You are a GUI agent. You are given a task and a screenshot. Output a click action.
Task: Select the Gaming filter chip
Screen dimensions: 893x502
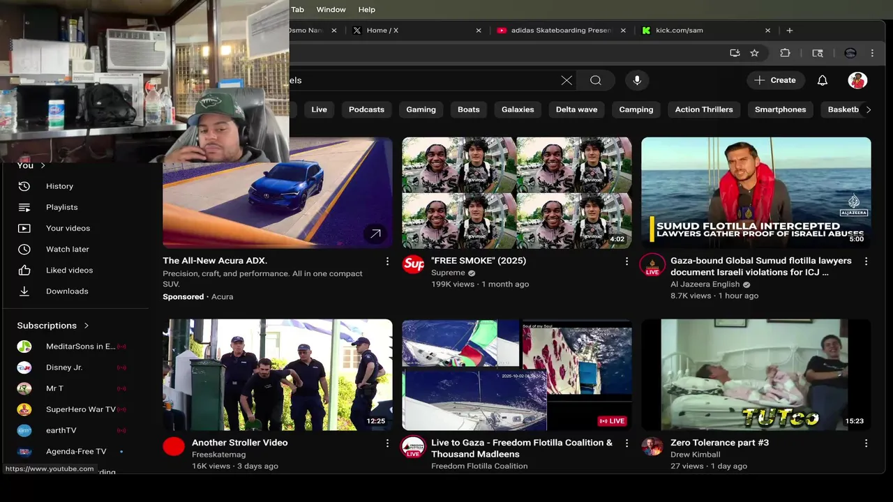pos(421,109)
